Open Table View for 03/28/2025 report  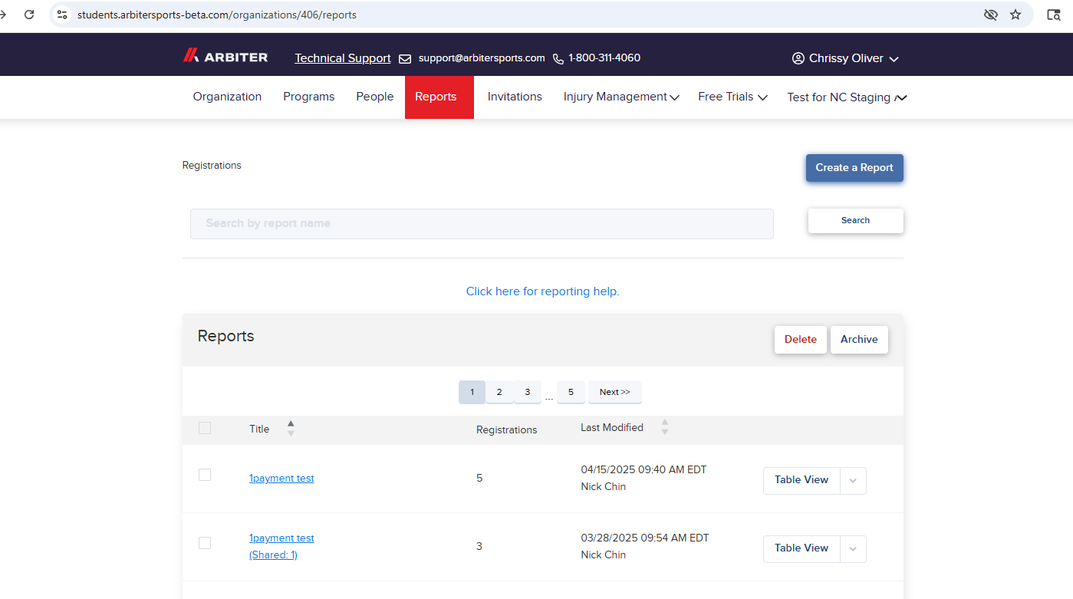tap(801, 548)
